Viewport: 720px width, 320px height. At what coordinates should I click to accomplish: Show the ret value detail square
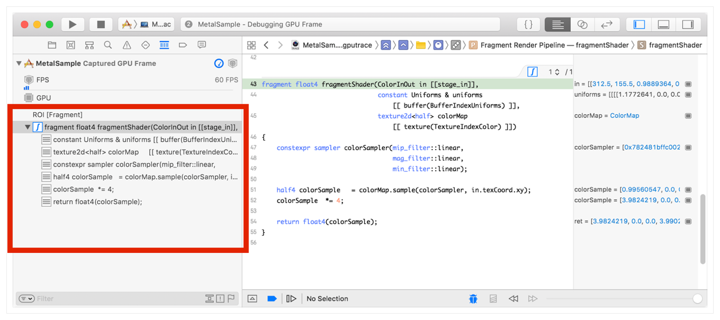point(688,222)
